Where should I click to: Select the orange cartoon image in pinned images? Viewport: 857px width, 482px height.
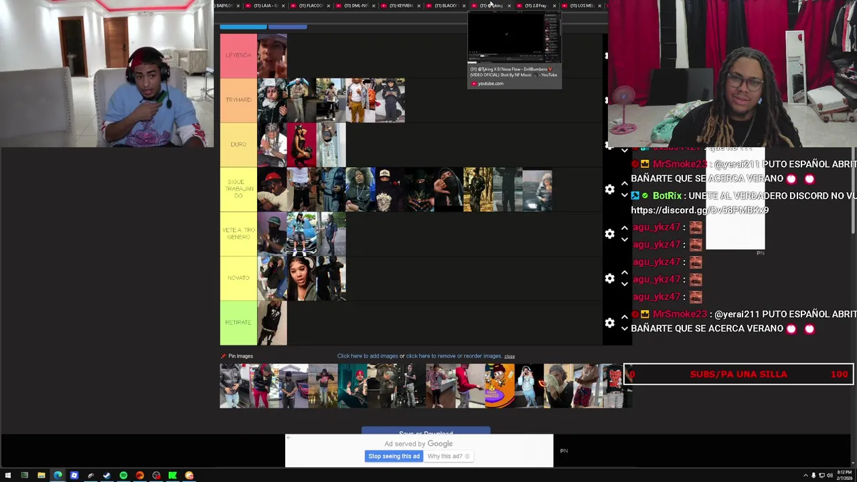pyautogui.click(x=499, y=386)
